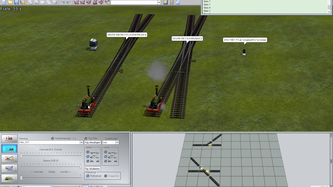Click the locomotive right red arrow icon
333x187 pixels.
83,2
